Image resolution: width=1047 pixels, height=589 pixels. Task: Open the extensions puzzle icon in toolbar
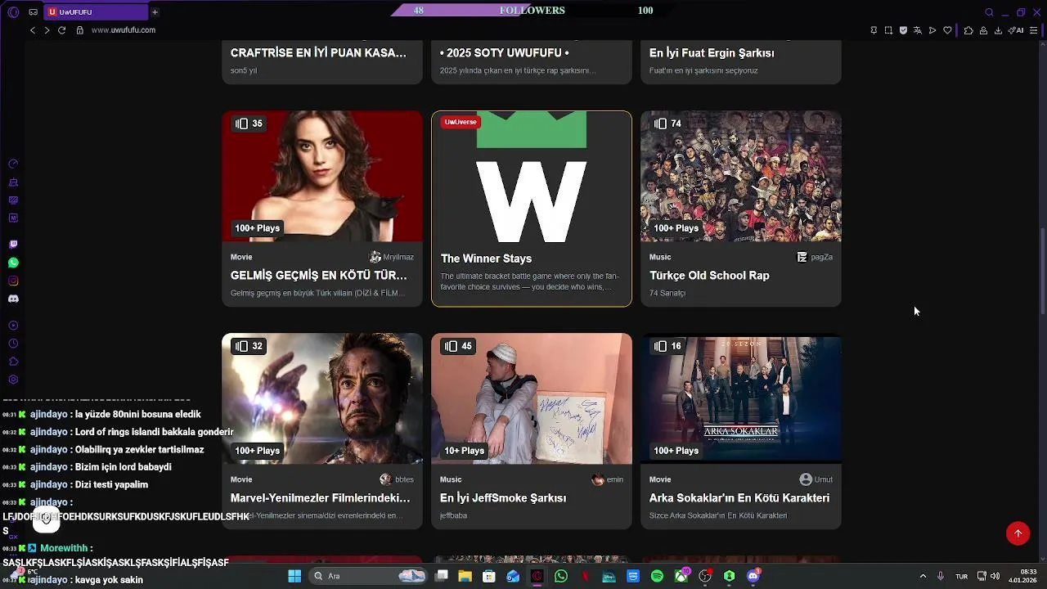(x=968, y=30)
